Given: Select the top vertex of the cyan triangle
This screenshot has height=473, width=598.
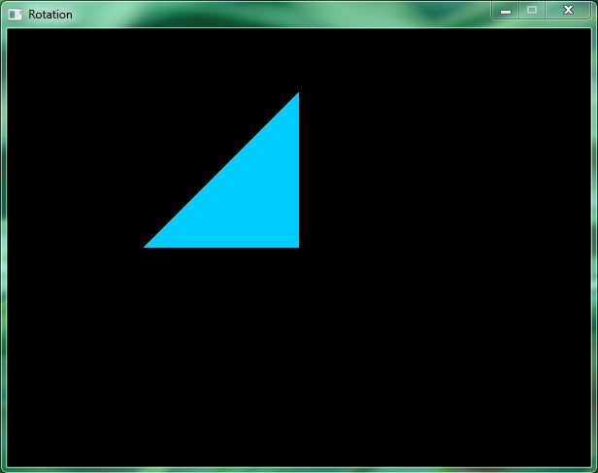Looking at the screenshot, I should click(x=297, y=95).
